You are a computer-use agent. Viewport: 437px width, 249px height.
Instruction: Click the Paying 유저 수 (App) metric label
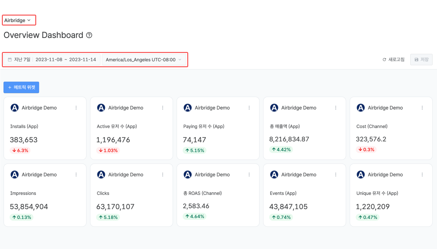point(204,126)
